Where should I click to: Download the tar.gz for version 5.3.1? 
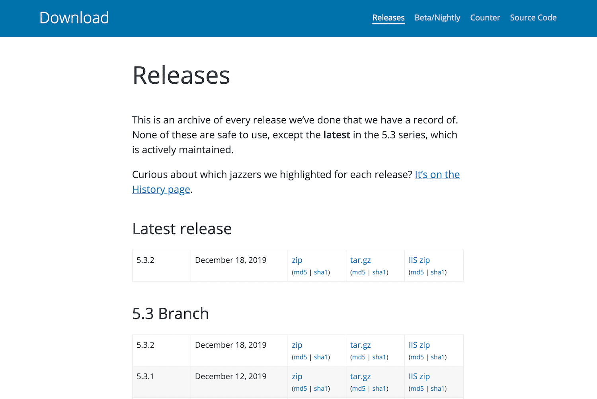point(360,376)
